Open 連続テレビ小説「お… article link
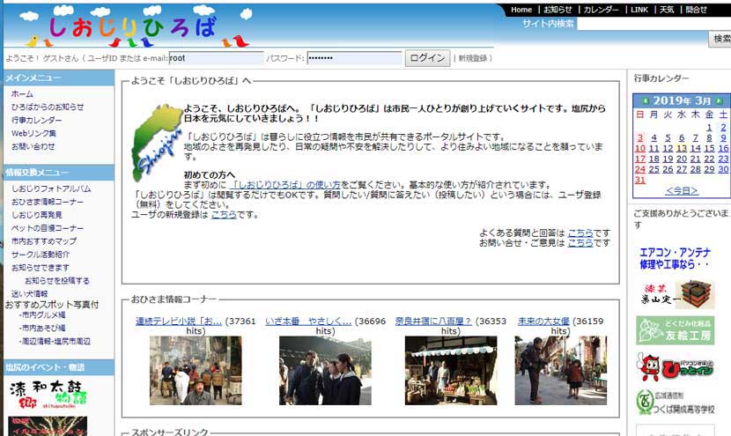This screenshot has width=731, height=436. (x=179, y=321)
